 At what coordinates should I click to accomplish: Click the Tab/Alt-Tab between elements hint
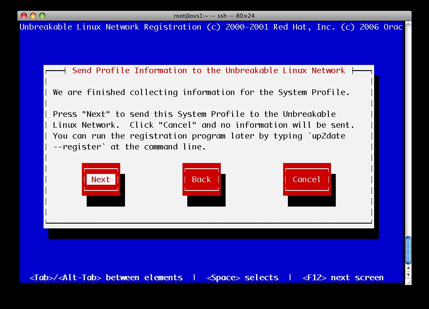pyautogui.click(x=106, y=278)
